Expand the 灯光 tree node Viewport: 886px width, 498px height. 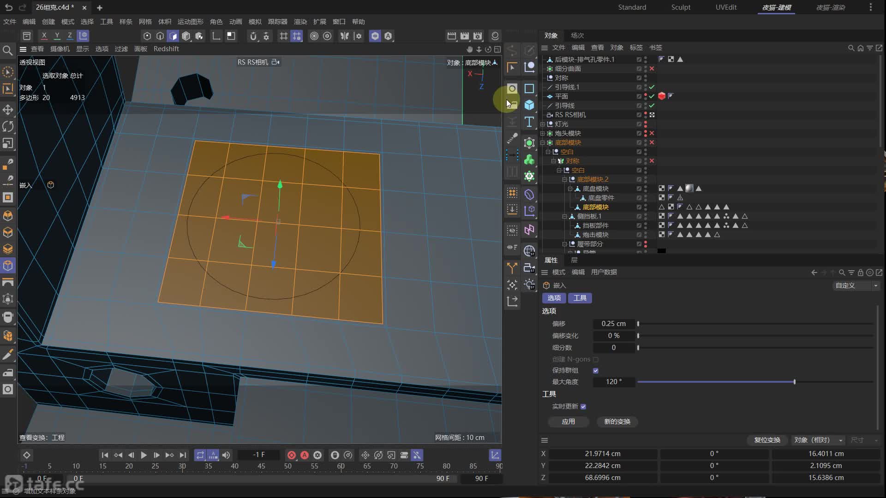tap(543, 124)
